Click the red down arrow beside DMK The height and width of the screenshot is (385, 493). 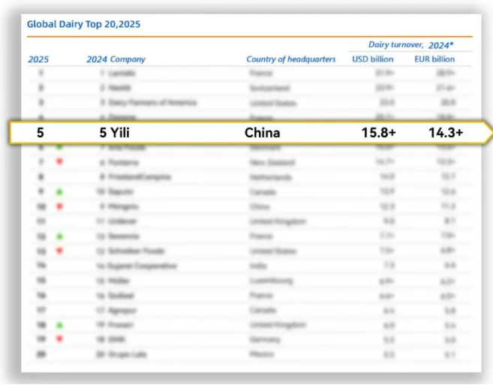click(59, 339)
